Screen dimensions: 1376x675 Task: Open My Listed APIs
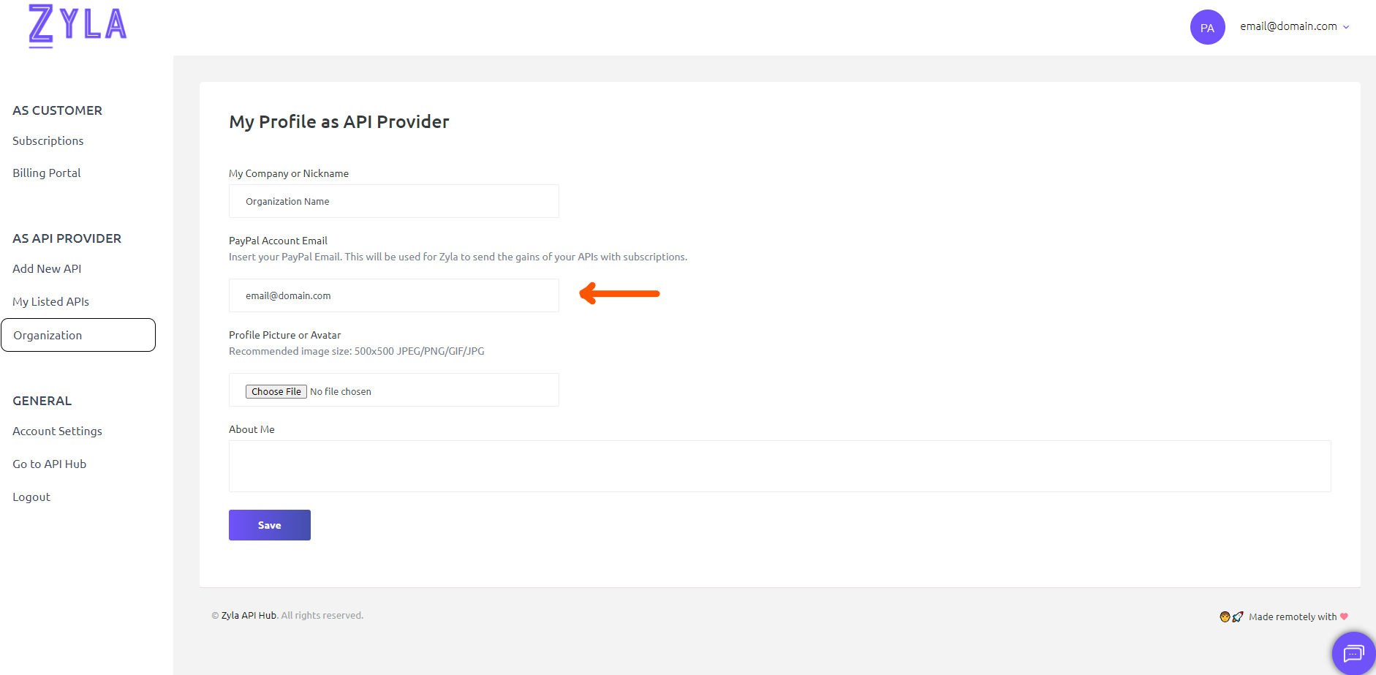coord(50,301)
